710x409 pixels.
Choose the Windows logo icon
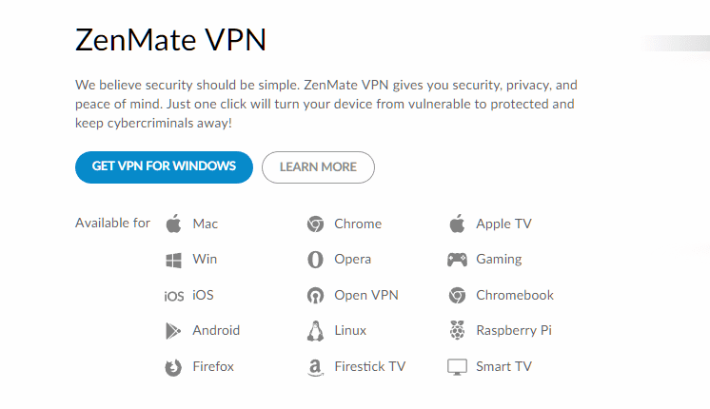(173, 260)
